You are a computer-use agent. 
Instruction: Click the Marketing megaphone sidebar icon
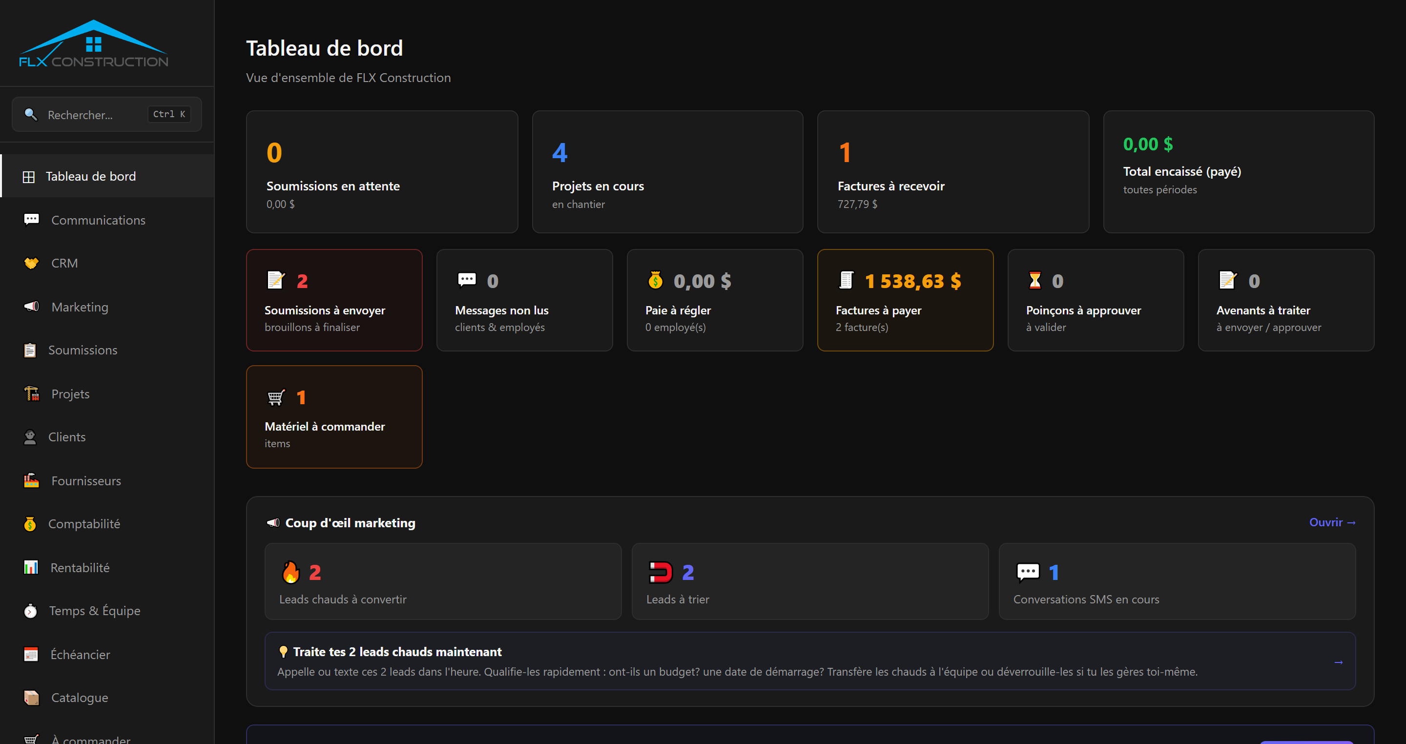click(31, 307)
